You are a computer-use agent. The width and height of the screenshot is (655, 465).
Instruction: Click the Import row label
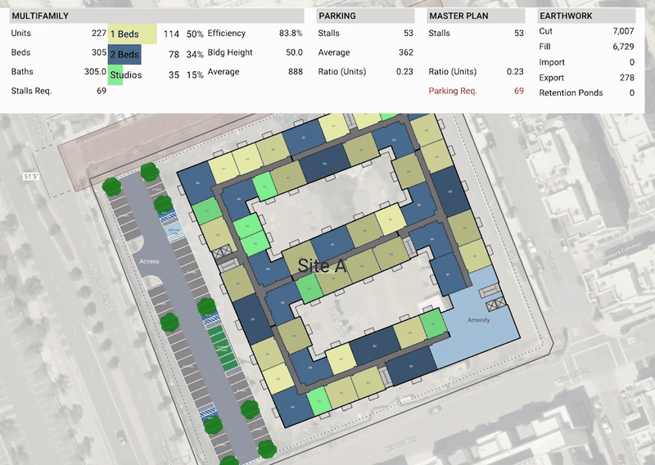552,62
